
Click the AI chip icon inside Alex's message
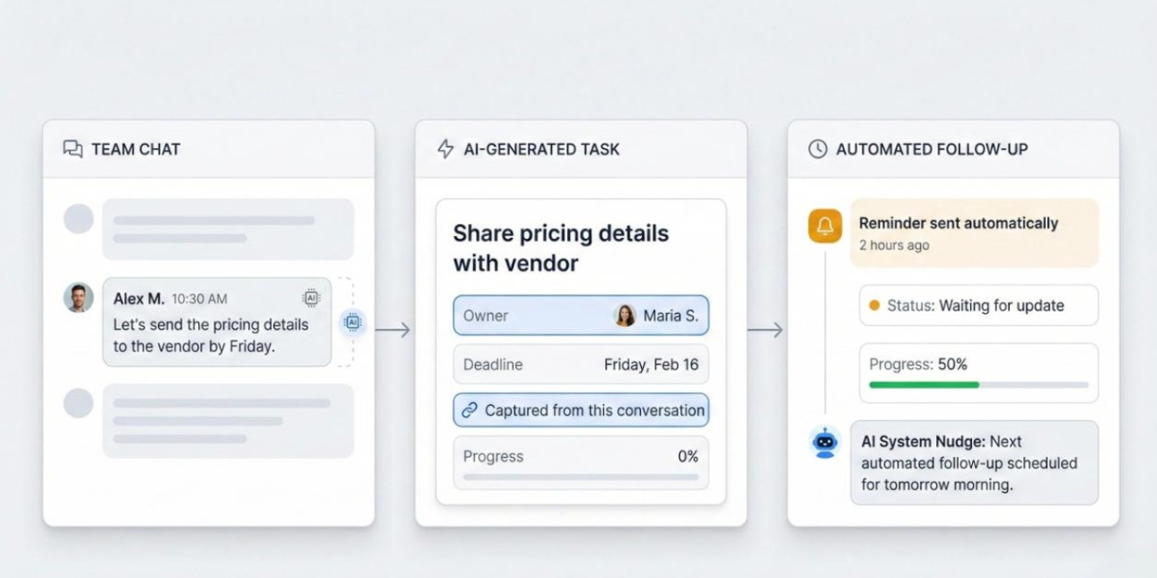pyautogui.click(x=311, y=298)
